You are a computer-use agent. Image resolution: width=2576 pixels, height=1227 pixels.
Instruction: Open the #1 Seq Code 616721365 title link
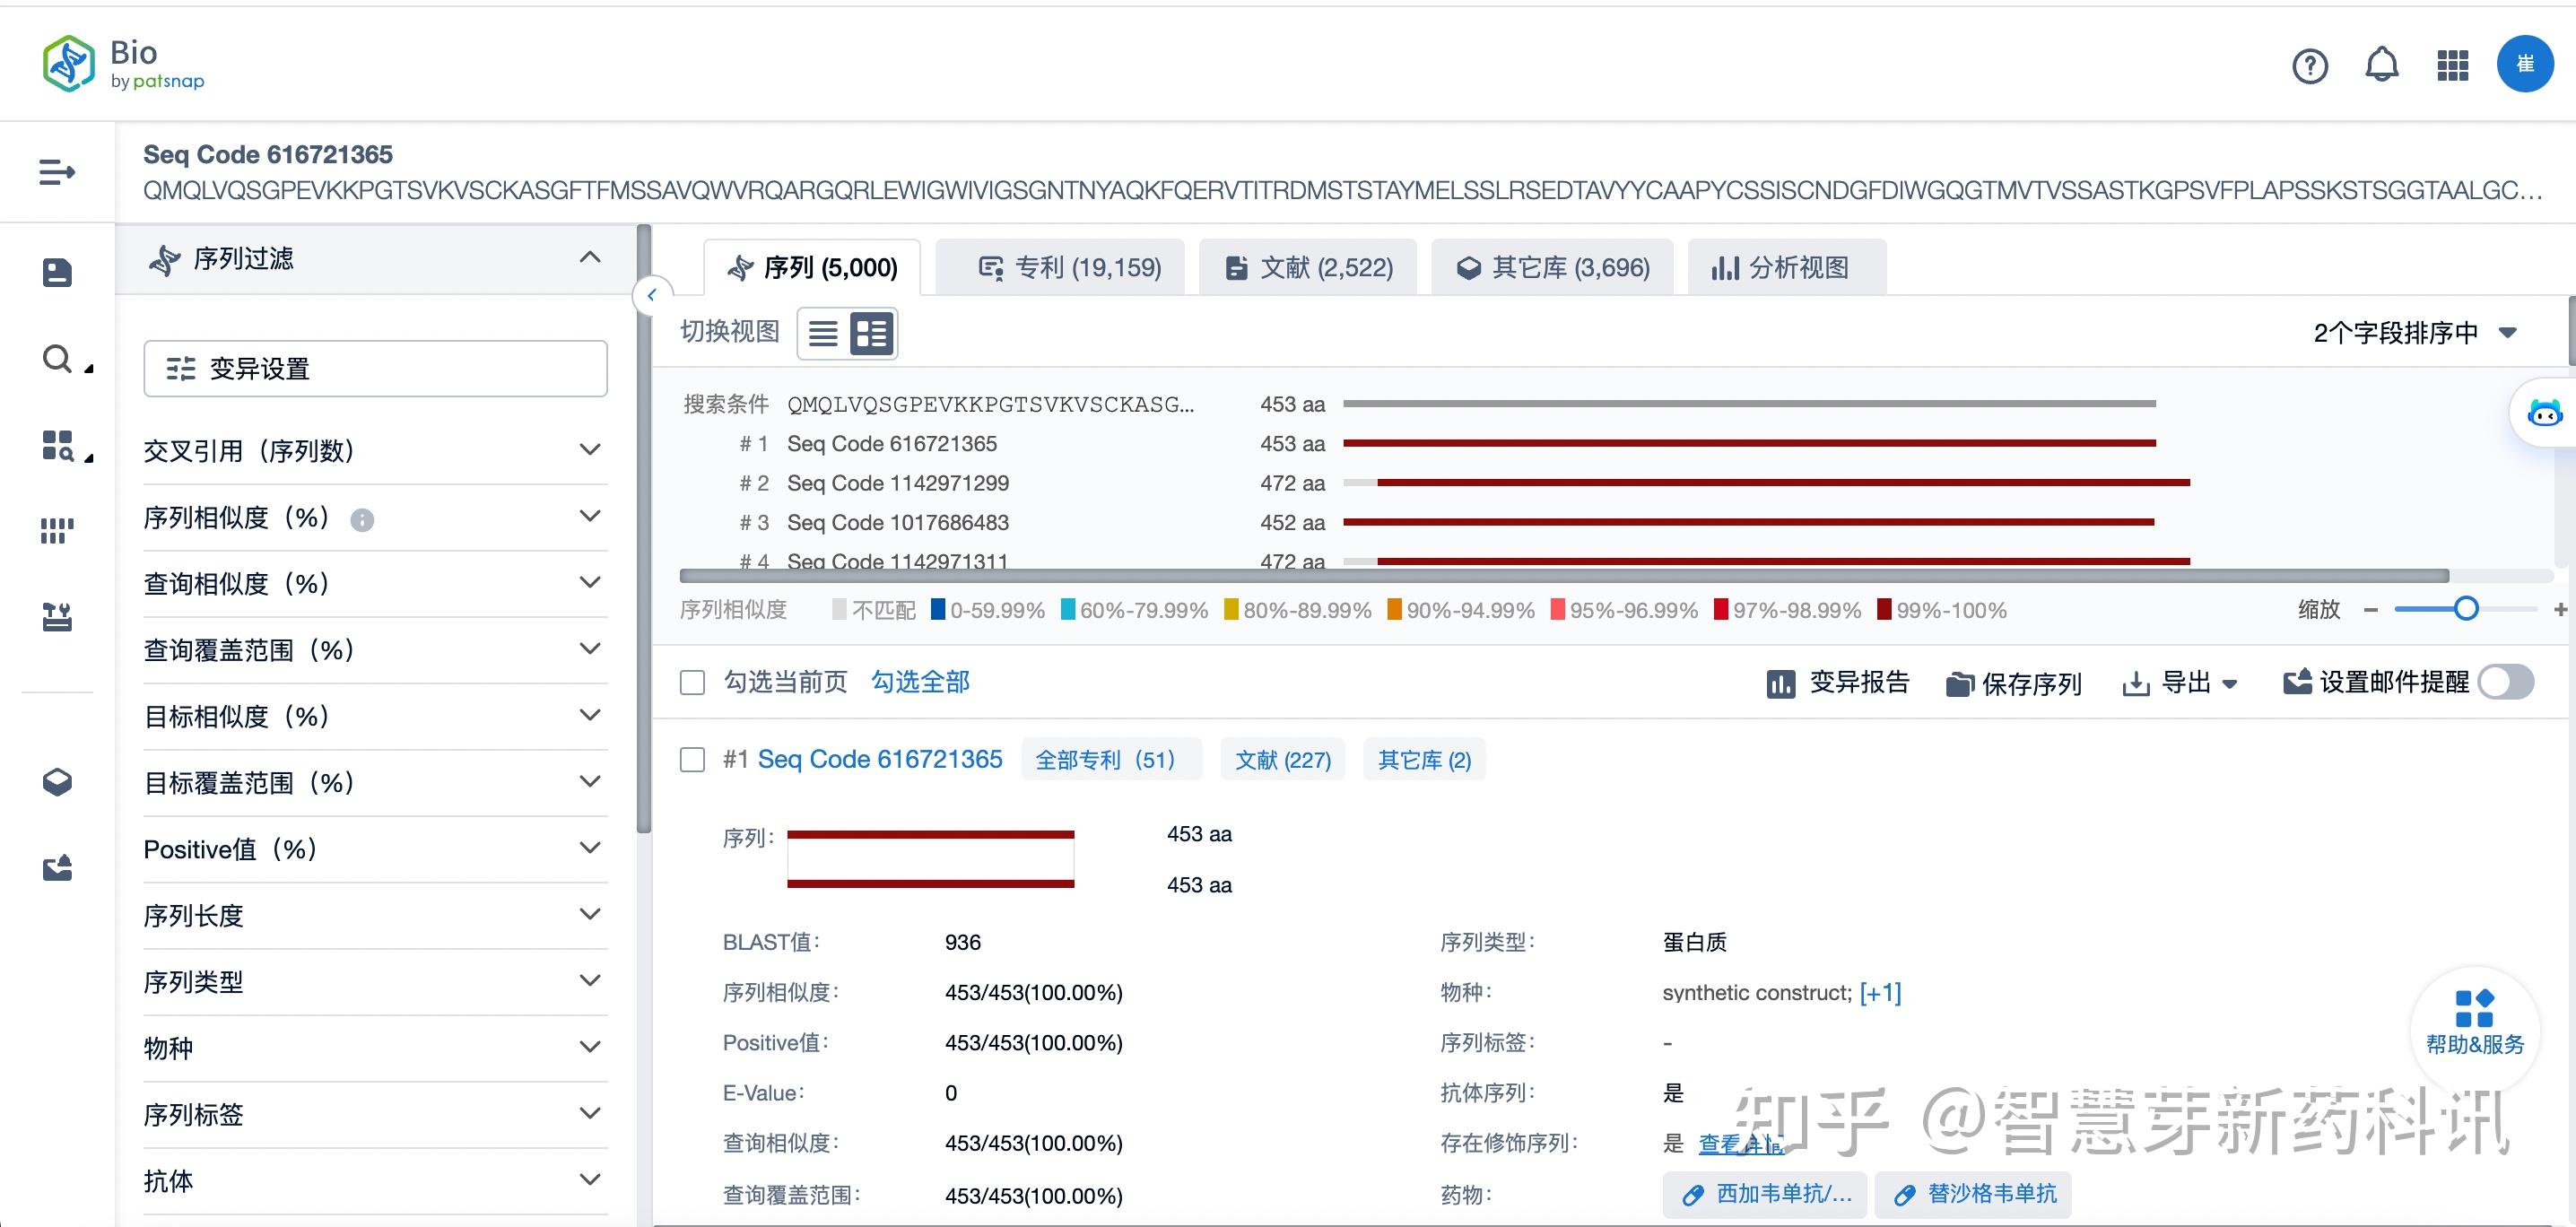pos(879,759)
